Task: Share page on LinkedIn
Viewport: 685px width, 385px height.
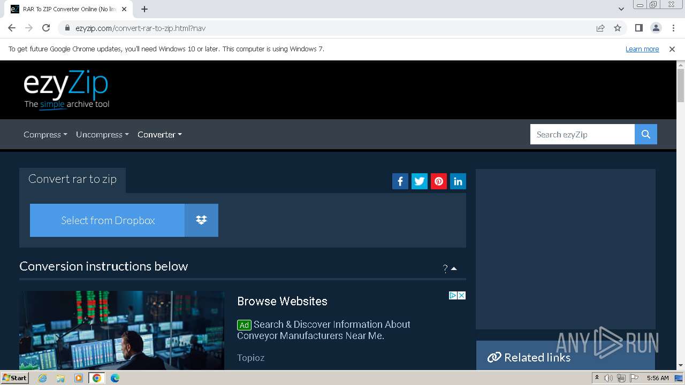Action: pos(458,181)
